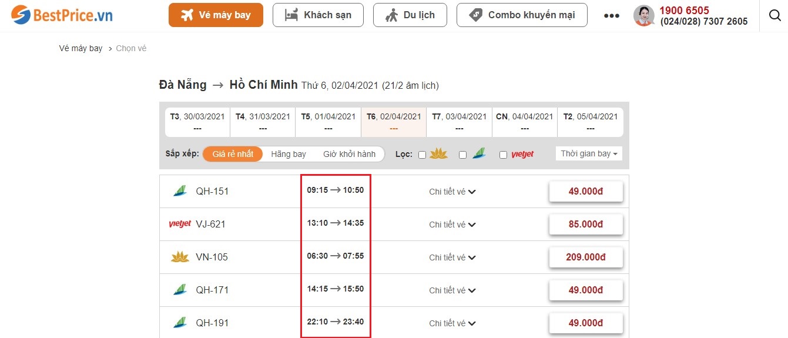This screenshot has width=788, height=338.
Task: Click the Vietnam Airlines lotus icon in the filter row
Action: tap(438, 154)
